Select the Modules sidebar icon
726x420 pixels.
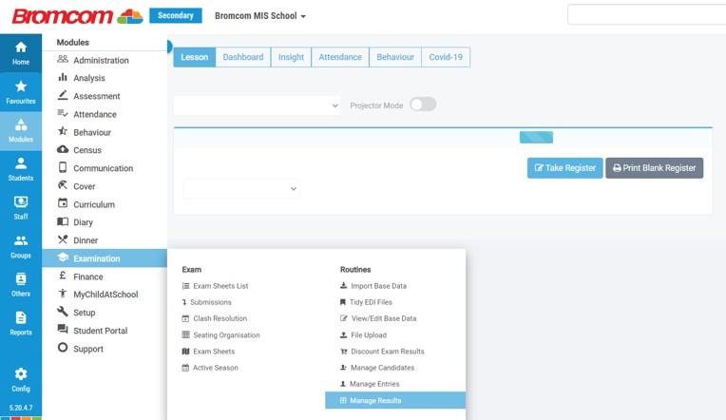point(21,125)
